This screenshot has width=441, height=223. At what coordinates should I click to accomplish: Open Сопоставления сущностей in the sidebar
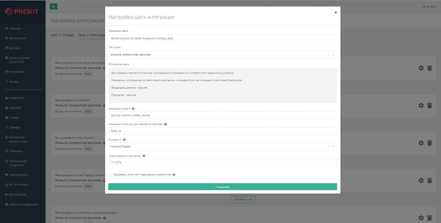coord(19,60)
